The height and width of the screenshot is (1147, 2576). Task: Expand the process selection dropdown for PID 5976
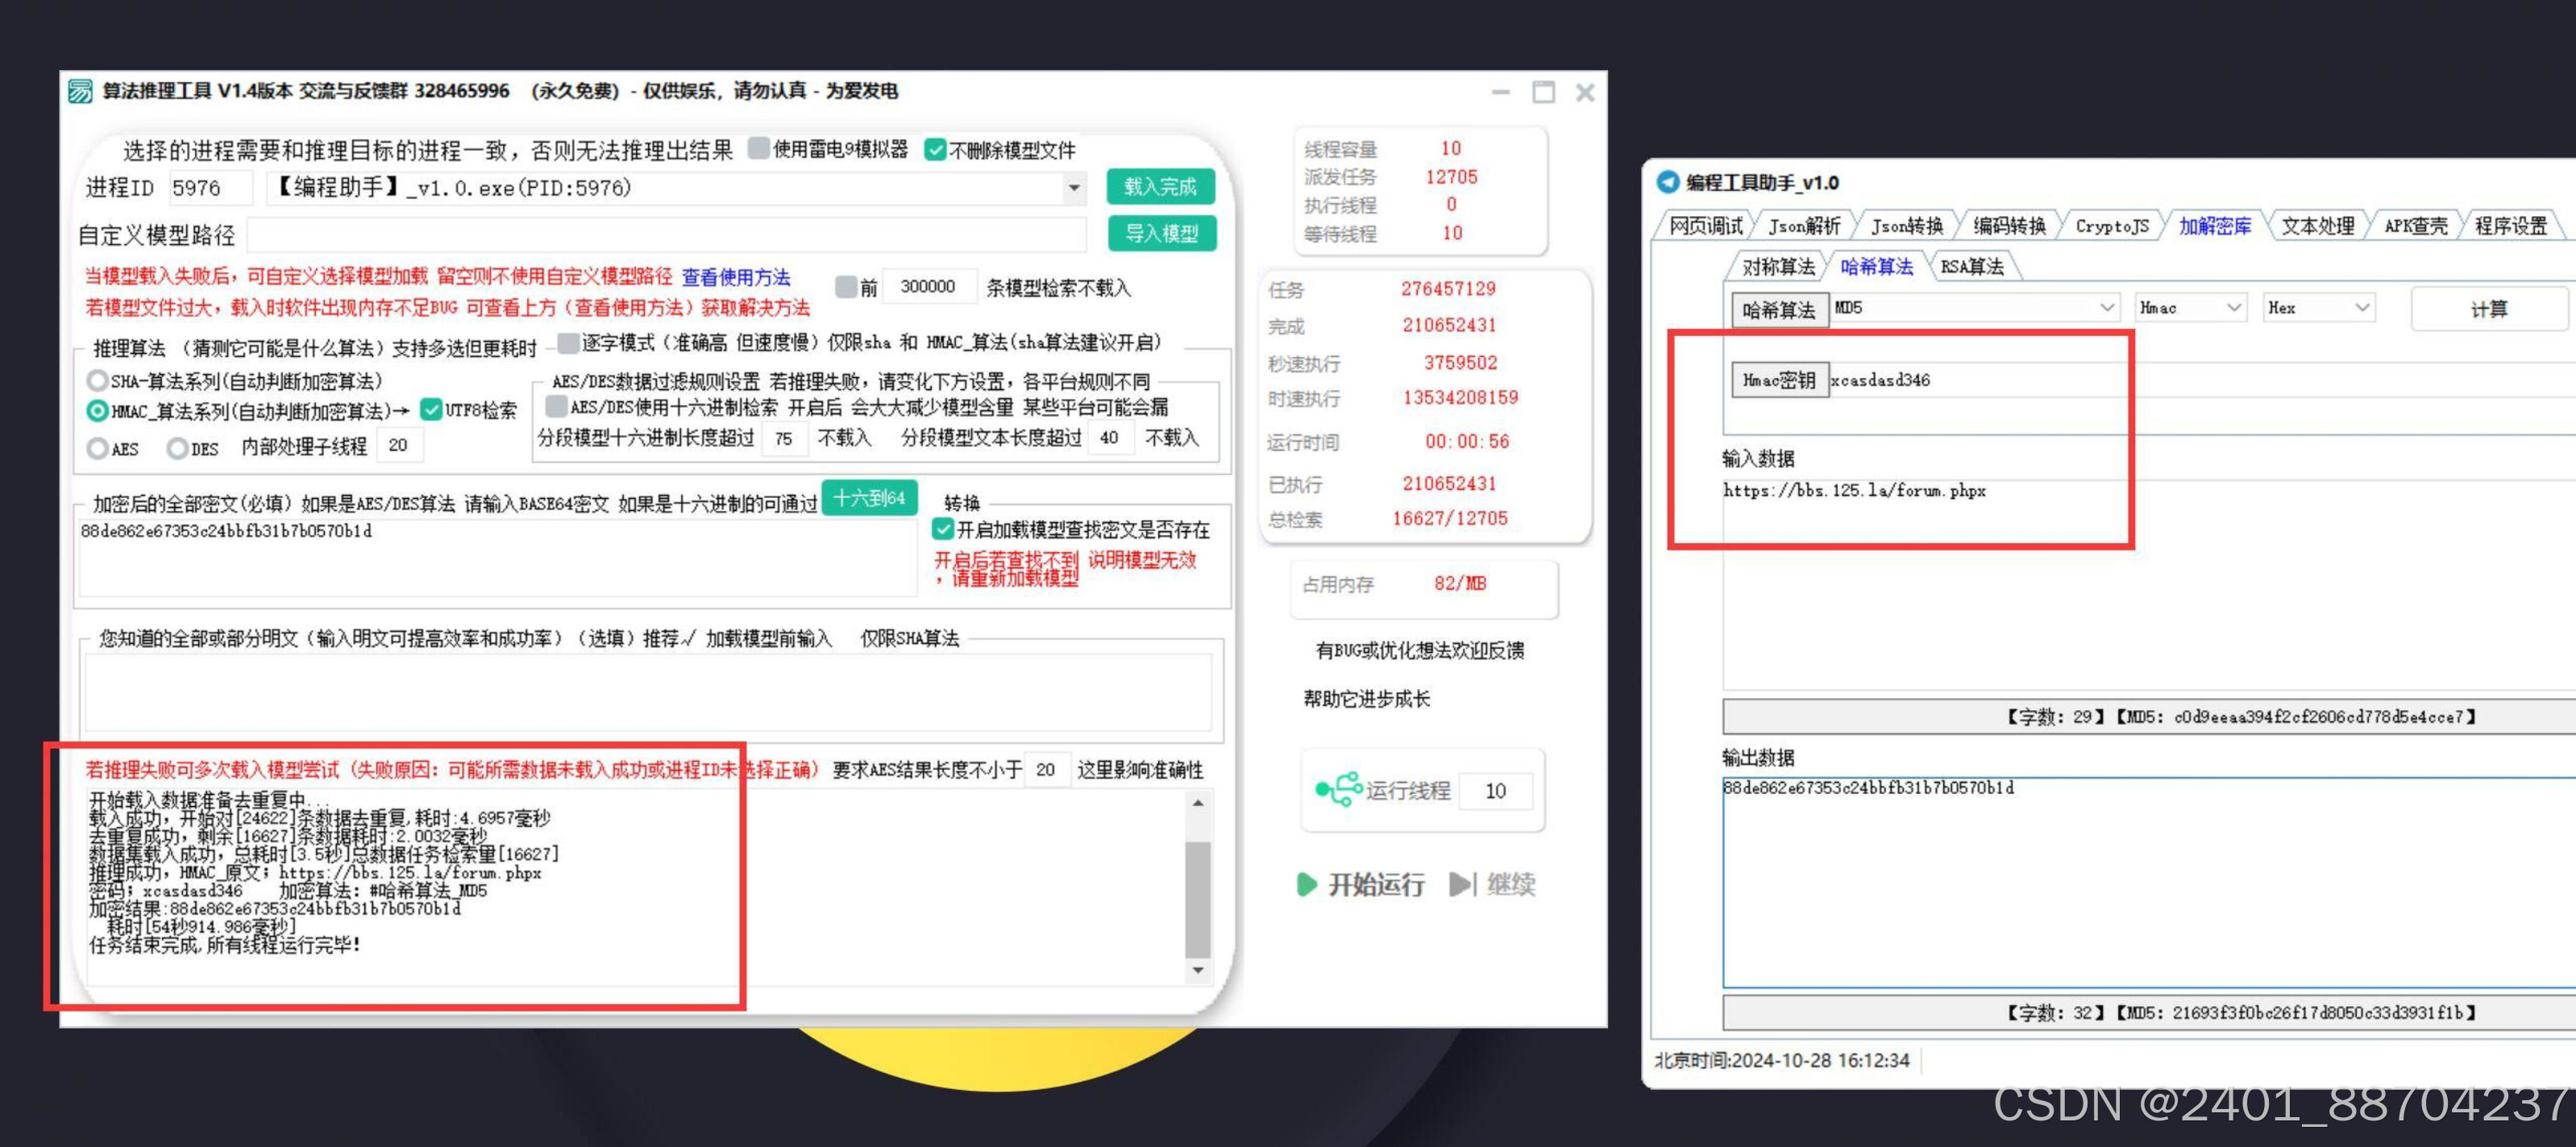click(1072, 187)
